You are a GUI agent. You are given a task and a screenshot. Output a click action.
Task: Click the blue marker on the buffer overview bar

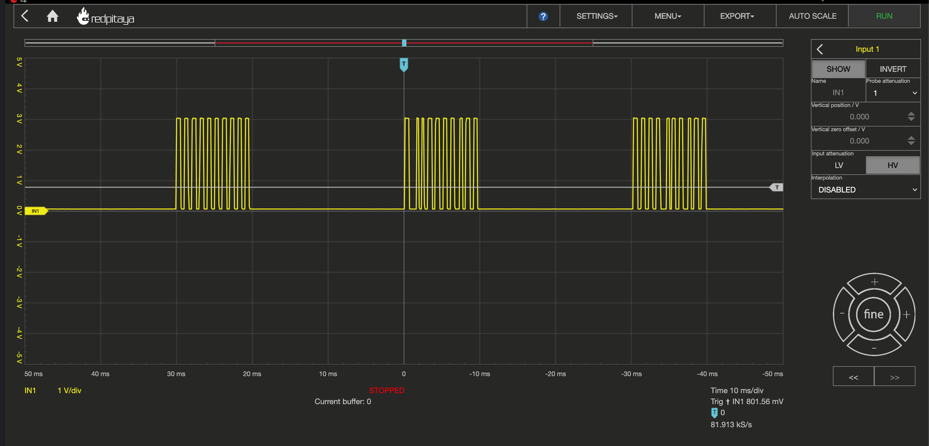[x=404, y=43]
